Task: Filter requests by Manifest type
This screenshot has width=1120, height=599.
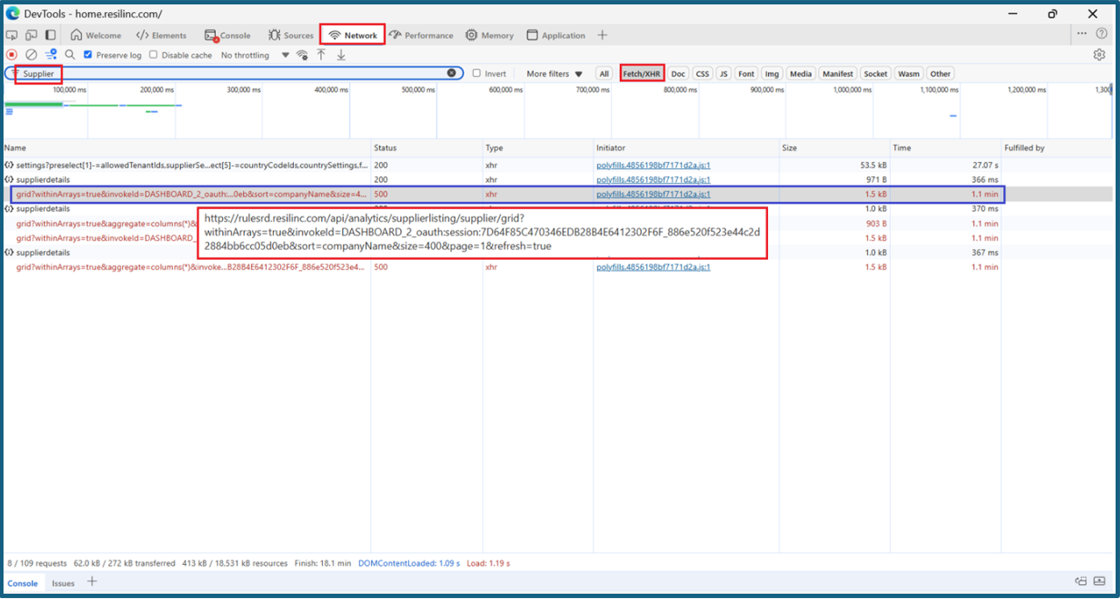Action: (837, 74)
